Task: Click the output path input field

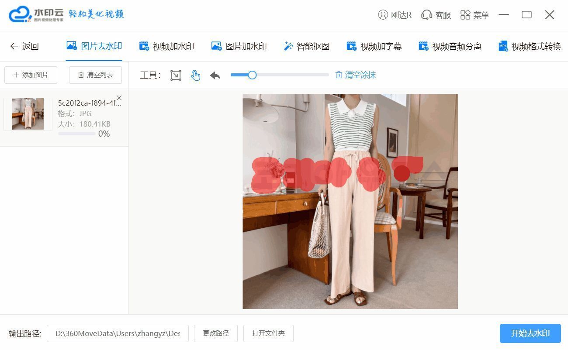Action: [118, 333]
